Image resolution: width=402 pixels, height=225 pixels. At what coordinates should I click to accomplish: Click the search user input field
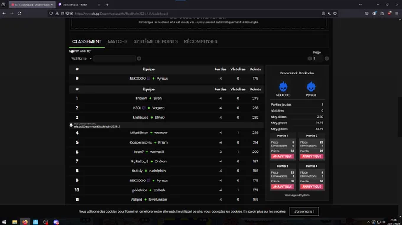pyautogui.click(x=115, y=58)
